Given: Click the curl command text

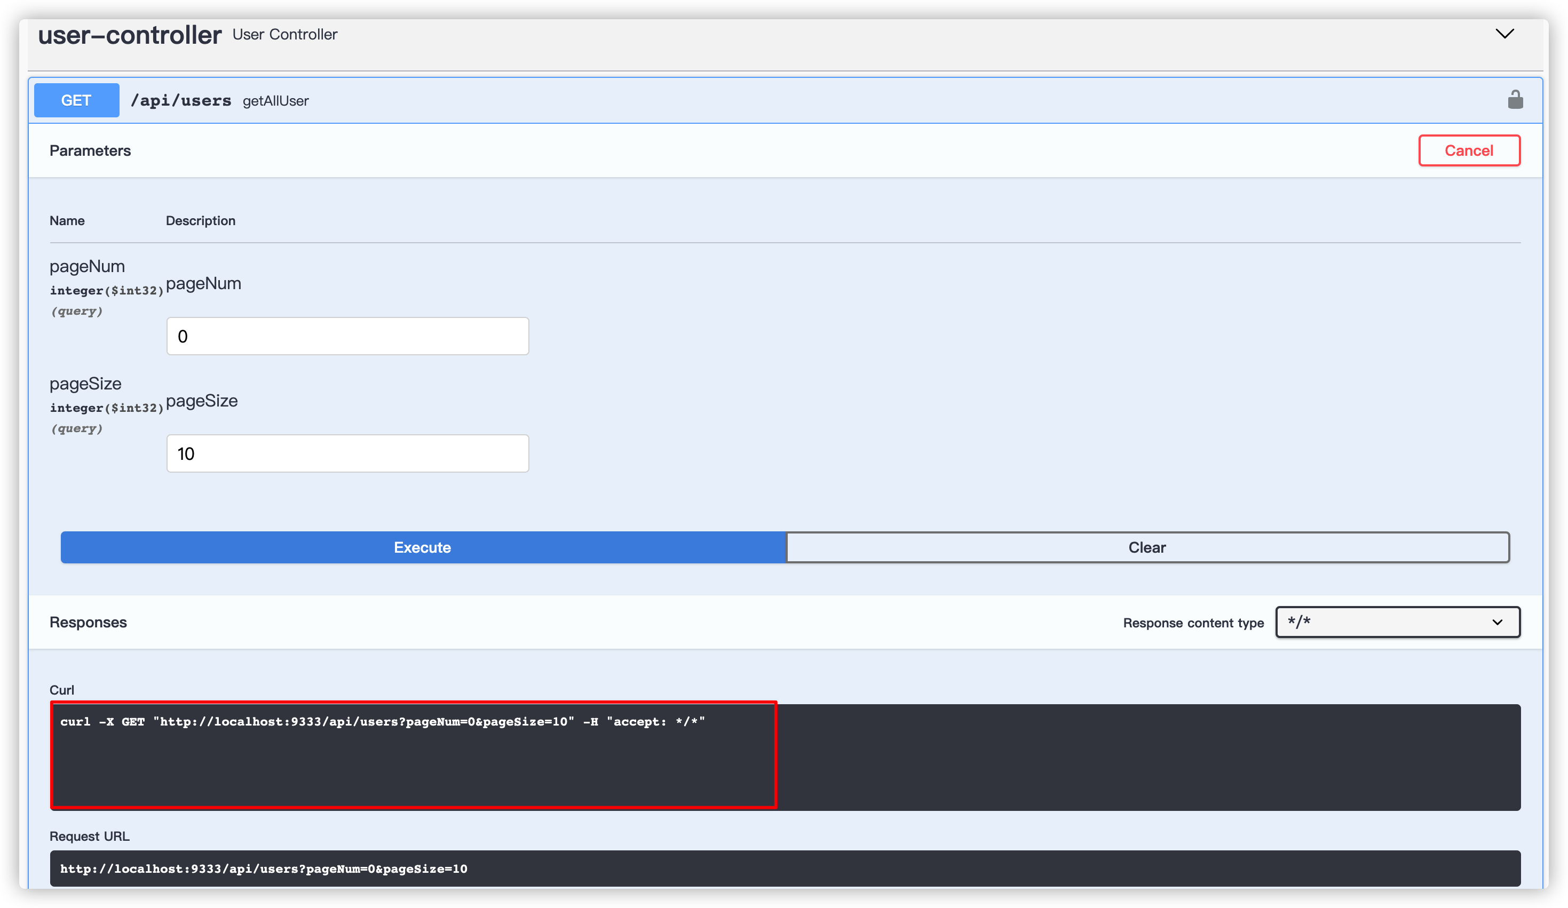Looking at the screenshot, I should click(x=382, y=721).
